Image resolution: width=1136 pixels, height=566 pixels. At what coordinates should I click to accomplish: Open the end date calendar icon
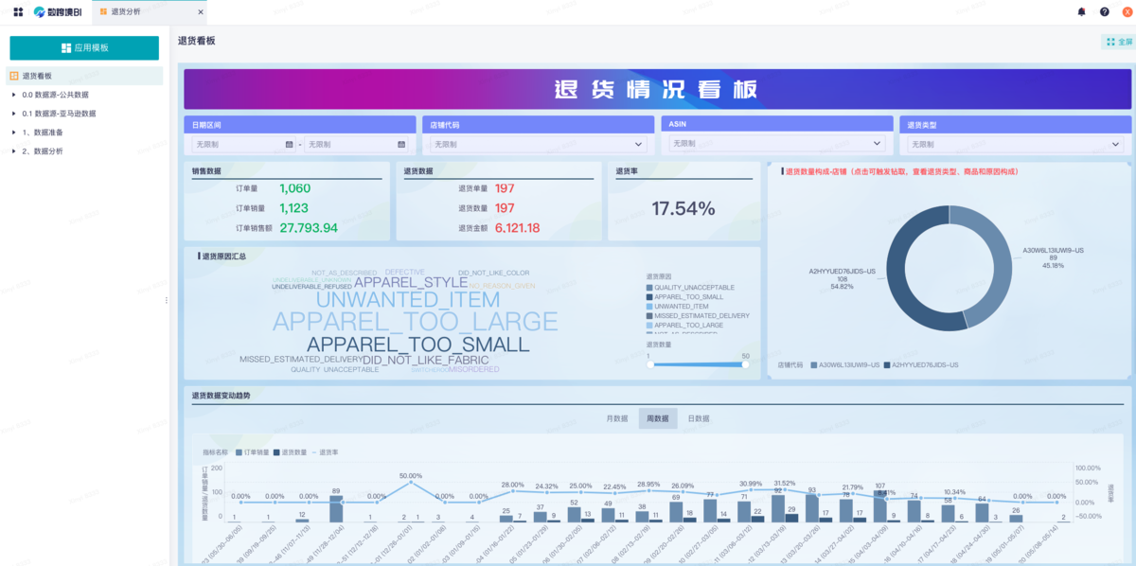click(401, 145)
